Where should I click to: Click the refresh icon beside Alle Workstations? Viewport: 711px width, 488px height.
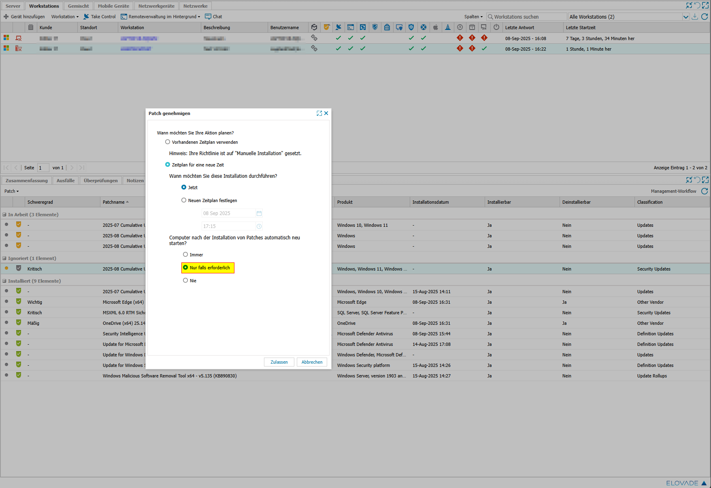[705, 17]
